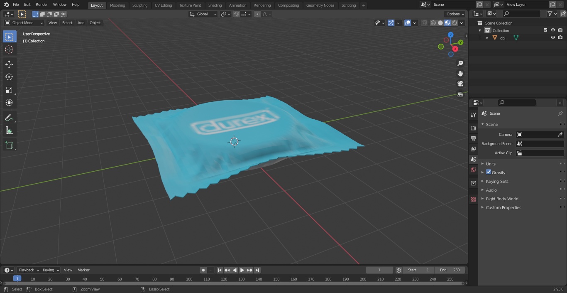Select the Add Cube tool
This screenshot has width=567, height=293.
pos(9,145)
